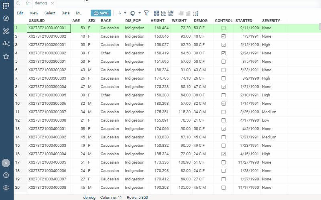321x200 pixels.
Task: Check CONTROL box for row 1
Action: click(223, 28)
